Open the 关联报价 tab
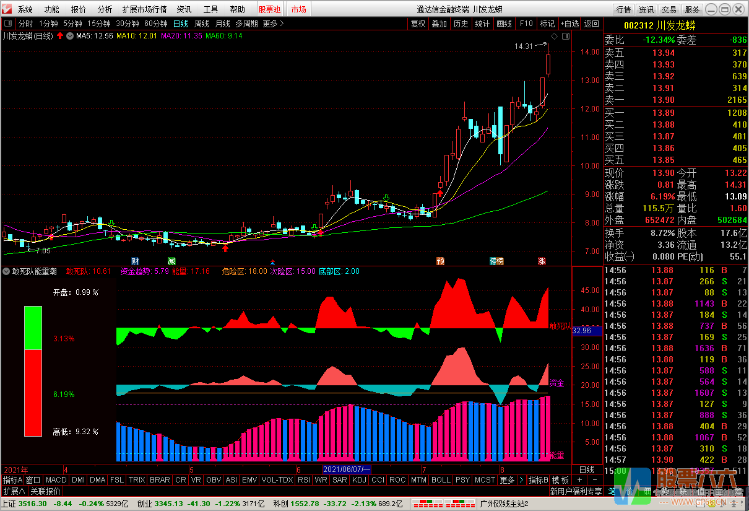Screen dimensions: 749x511 (x=46, y=492)
